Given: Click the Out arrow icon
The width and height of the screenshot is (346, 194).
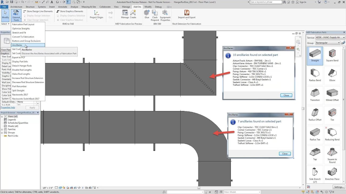Looking at the screenshot, I should click(x=110, y=14).
